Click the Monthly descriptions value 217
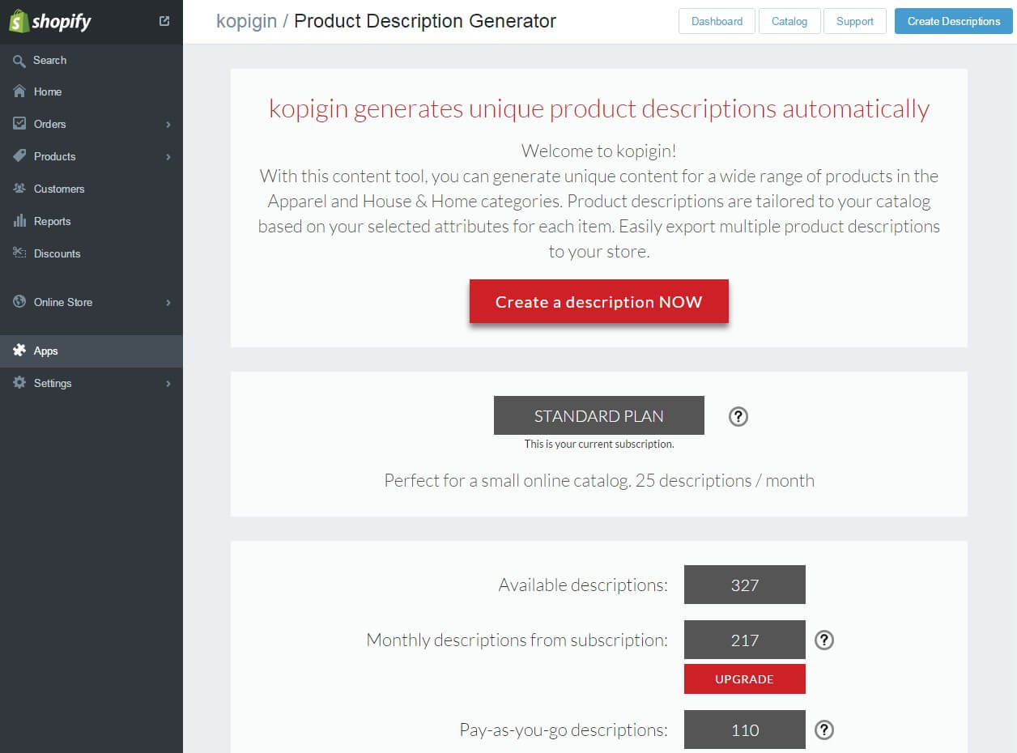This screenshot has width=1017, height=753. [x=745, y=640]
